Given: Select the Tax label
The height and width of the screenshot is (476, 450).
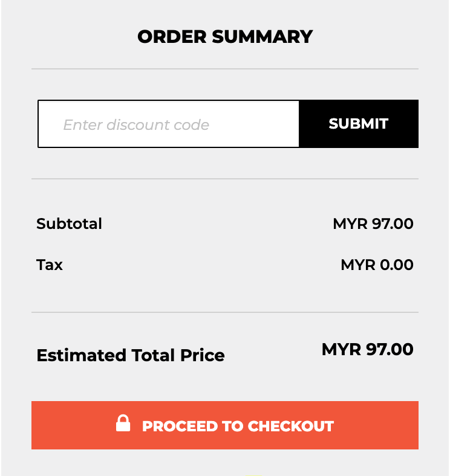Looking at the screenshot, I should tap(50, 265).
